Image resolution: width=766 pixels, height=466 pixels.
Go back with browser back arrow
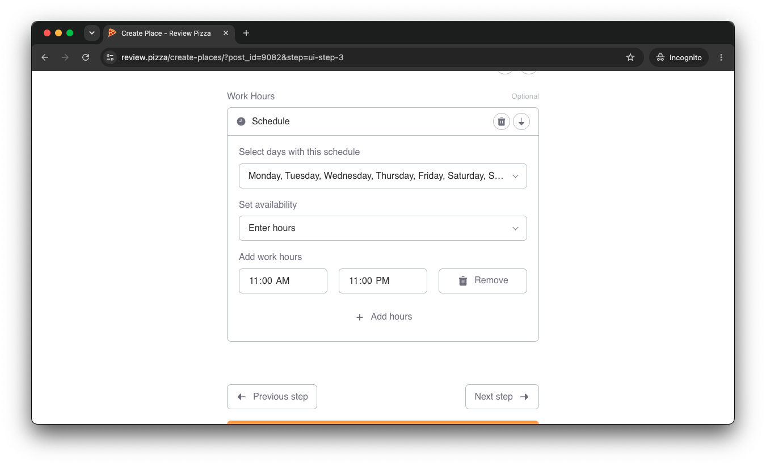point(45,57)
